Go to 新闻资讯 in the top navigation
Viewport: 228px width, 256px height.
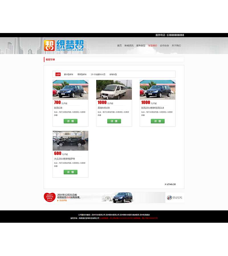[x=129, y=46]
